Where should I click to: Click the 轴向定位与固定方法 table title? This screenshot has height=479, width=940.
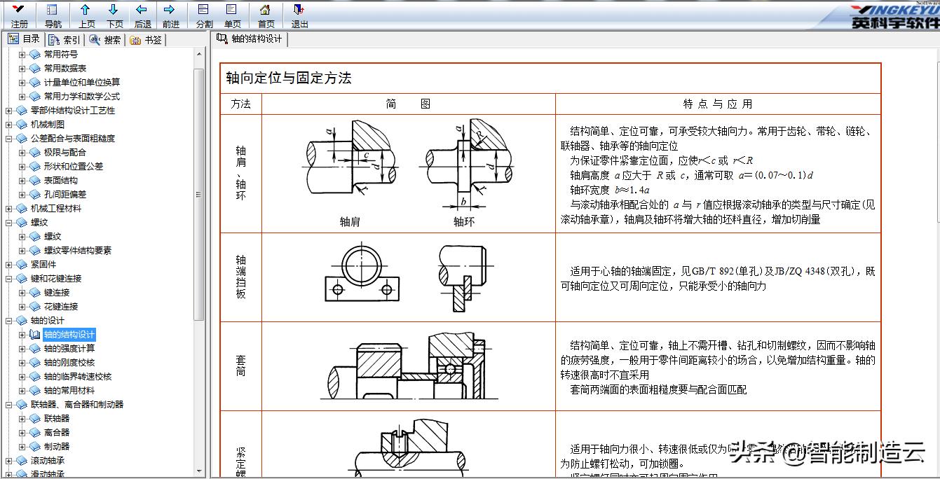(x=289, y=78)
